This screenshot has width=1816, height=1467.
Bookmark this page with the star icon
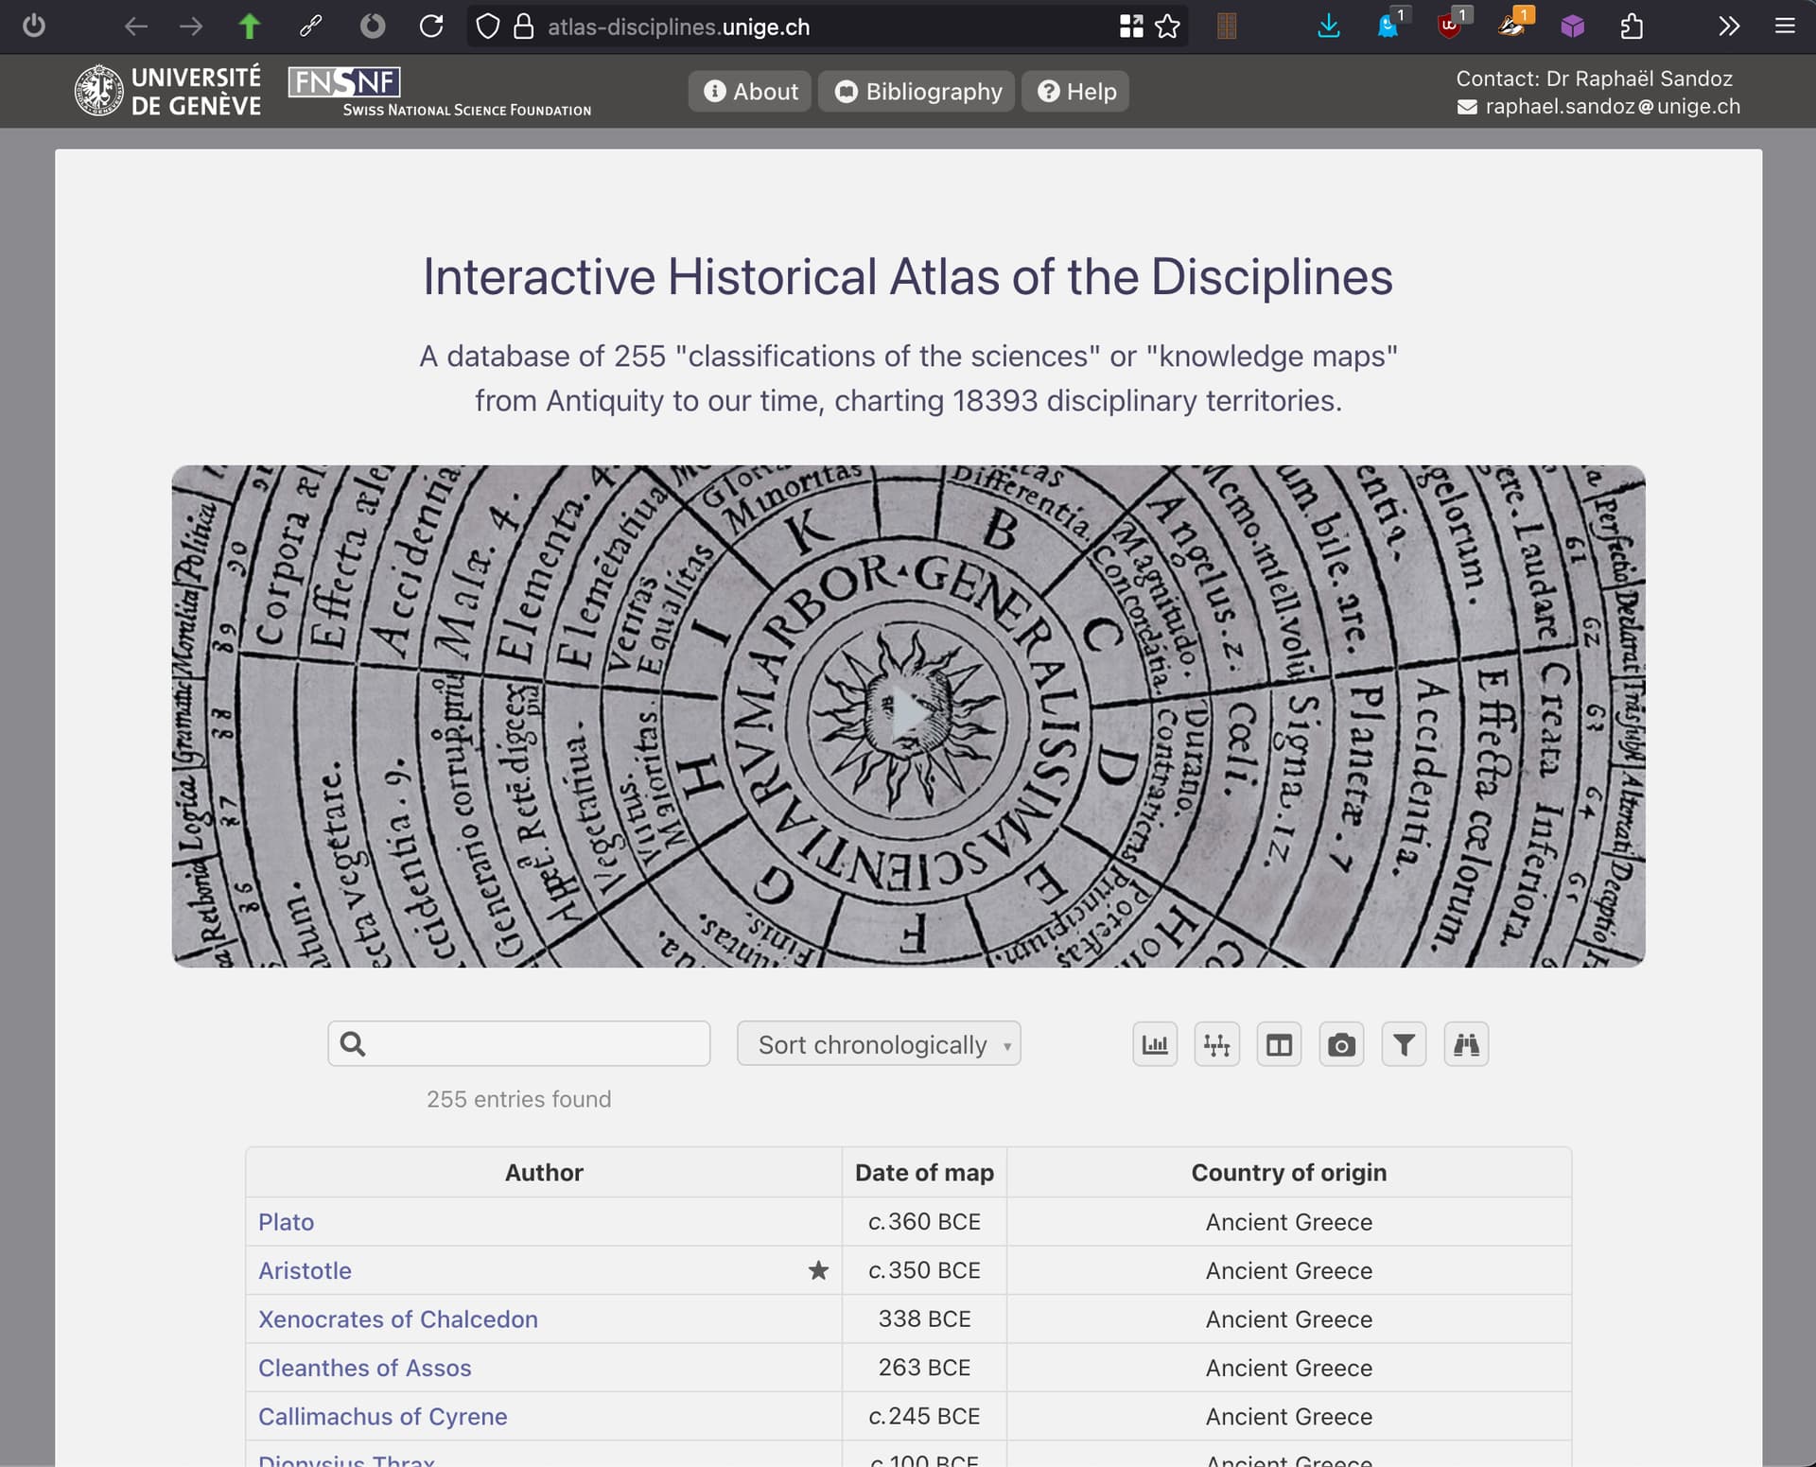pos(1168,26)
